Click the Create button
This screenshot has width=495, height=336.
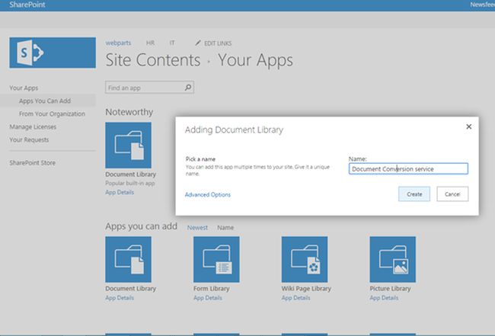[x=414, y=194]
